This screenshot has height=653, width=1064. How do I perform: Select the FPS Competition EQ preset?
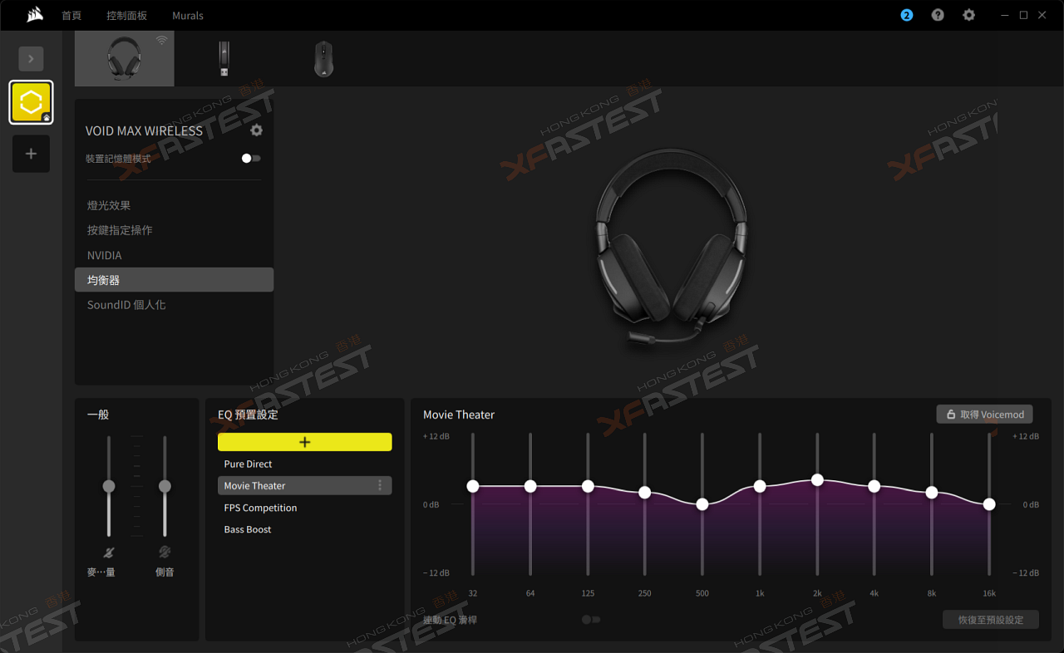click(260, 508)
